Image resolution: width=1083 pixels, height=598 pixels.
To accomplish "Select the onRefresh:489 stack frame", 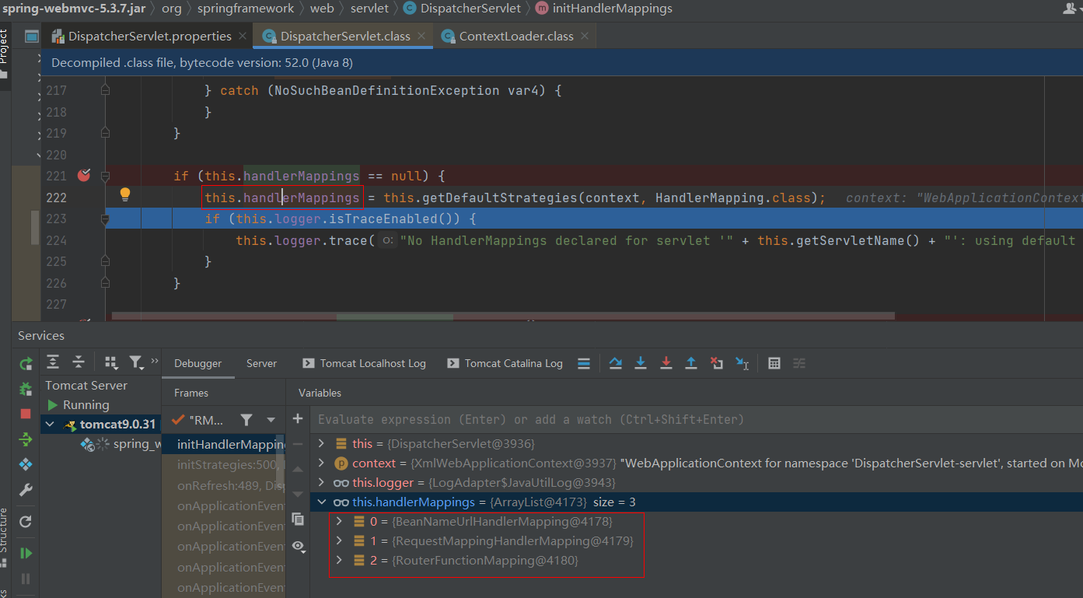I will 224,485.
